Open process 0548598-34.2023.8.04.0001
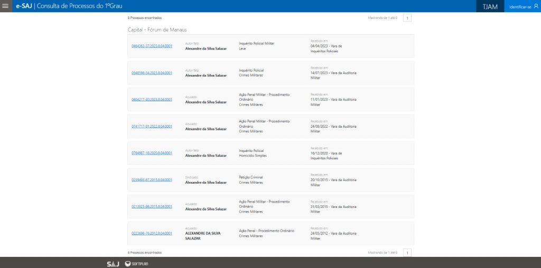 coord(152,73)
